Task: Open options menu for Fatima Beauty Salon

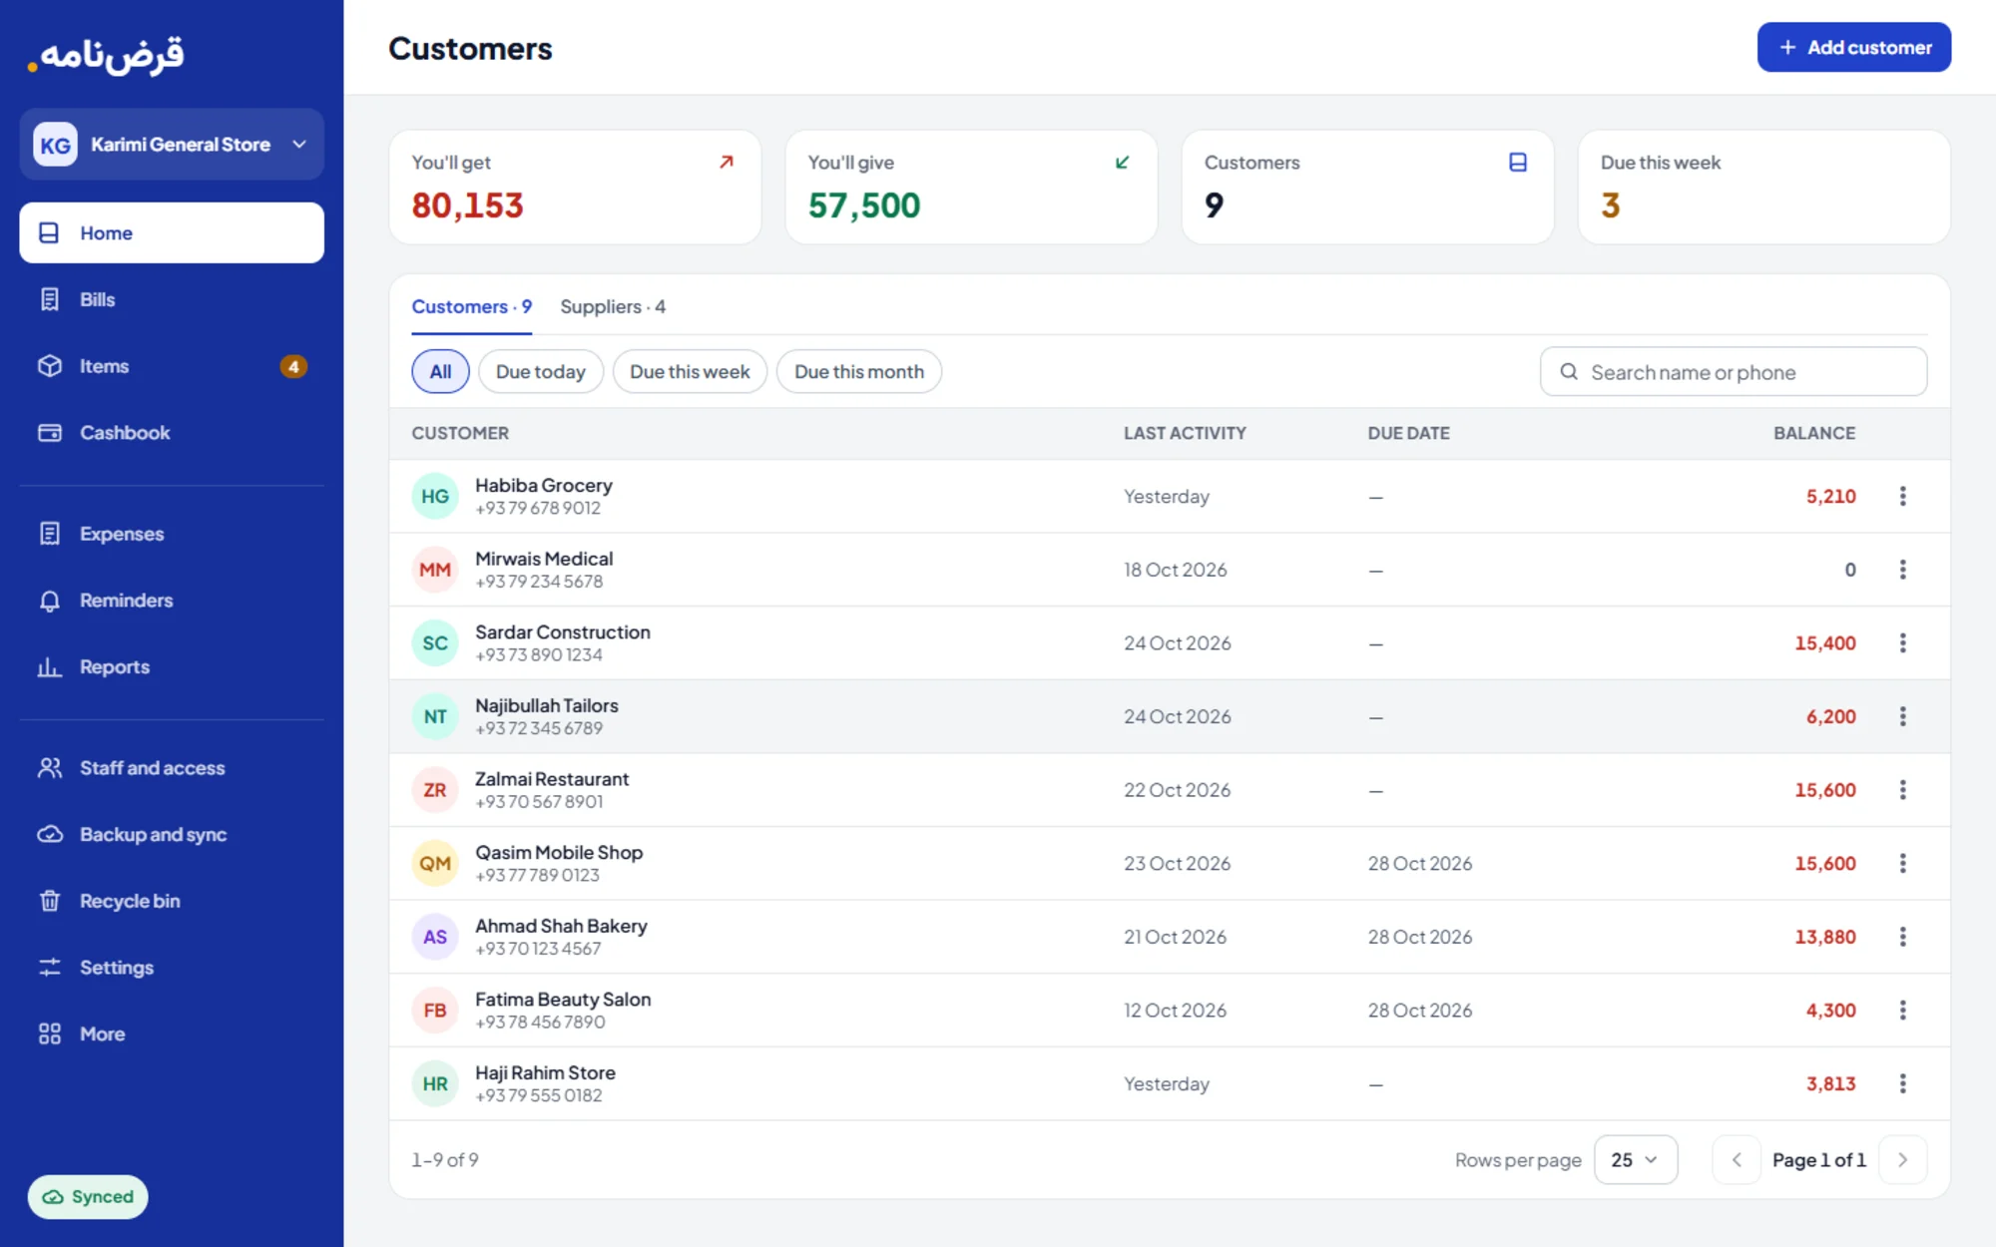Action: coord(1902,1010)
